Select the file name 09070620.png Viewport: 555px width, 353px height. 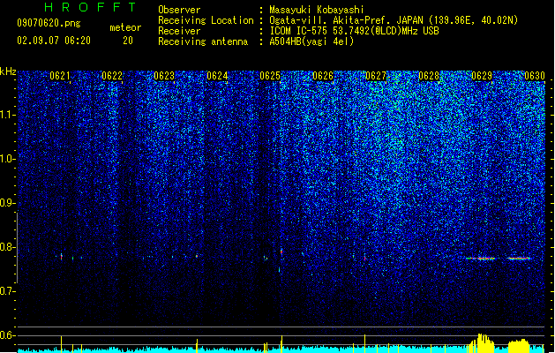point(49,23)
